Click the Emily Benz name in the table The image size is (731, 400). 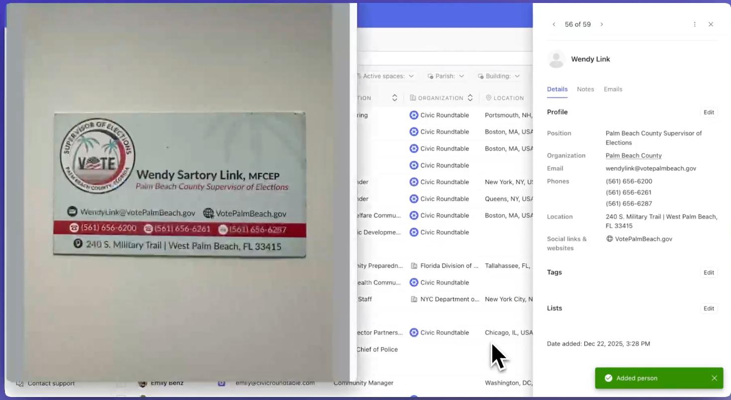[167, 383]
